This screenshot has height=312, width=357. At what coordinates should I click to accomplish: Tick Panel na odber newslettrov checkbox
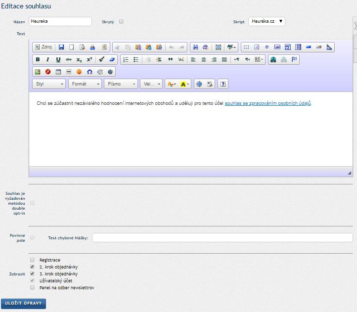tap(33, 287)
